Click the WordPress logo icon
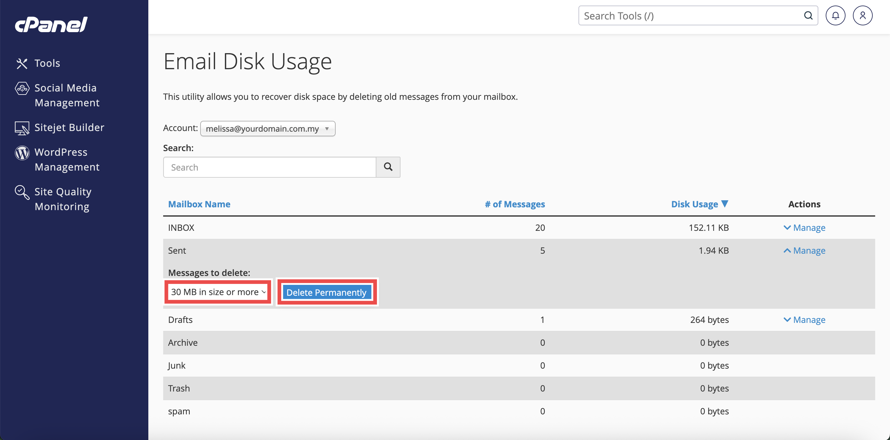 [22, 153]
